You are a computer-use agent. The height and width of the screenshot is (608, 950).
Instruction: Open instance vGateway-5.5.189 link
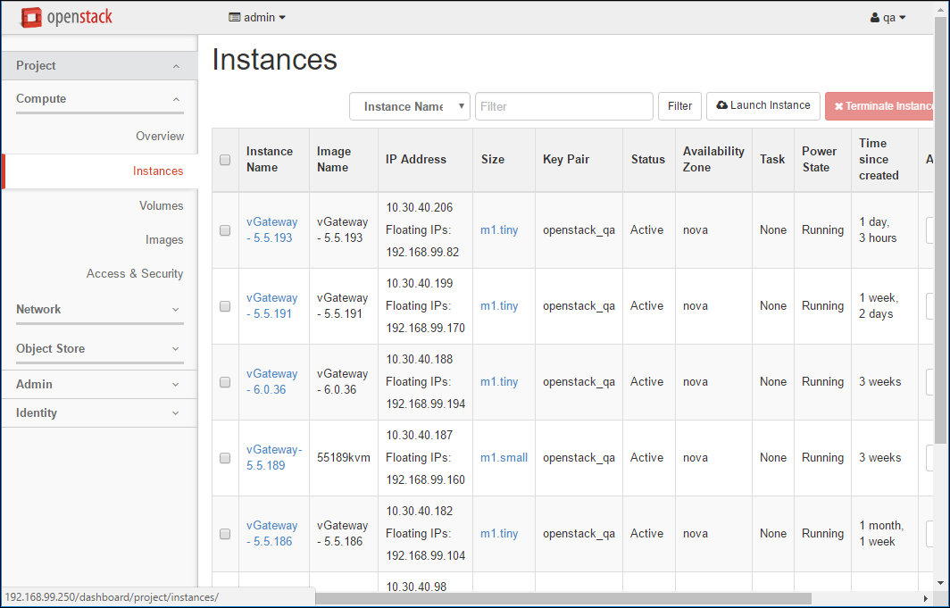coord(274,457)
